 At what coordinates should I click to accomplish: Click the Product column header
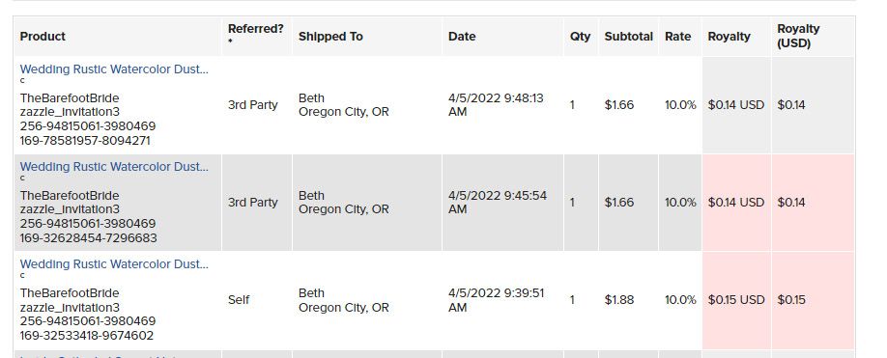(43, 36)
